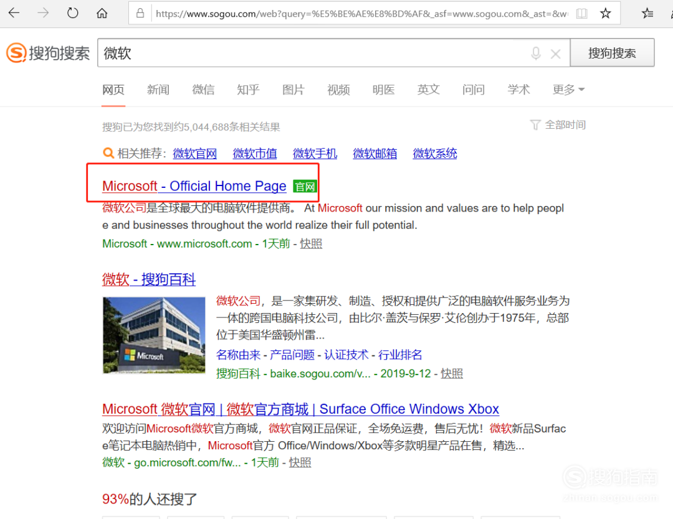This screenshot has width=673, height=519.
Task: Open 快照 for baike.sogou.com result
Action: point(452,374)
